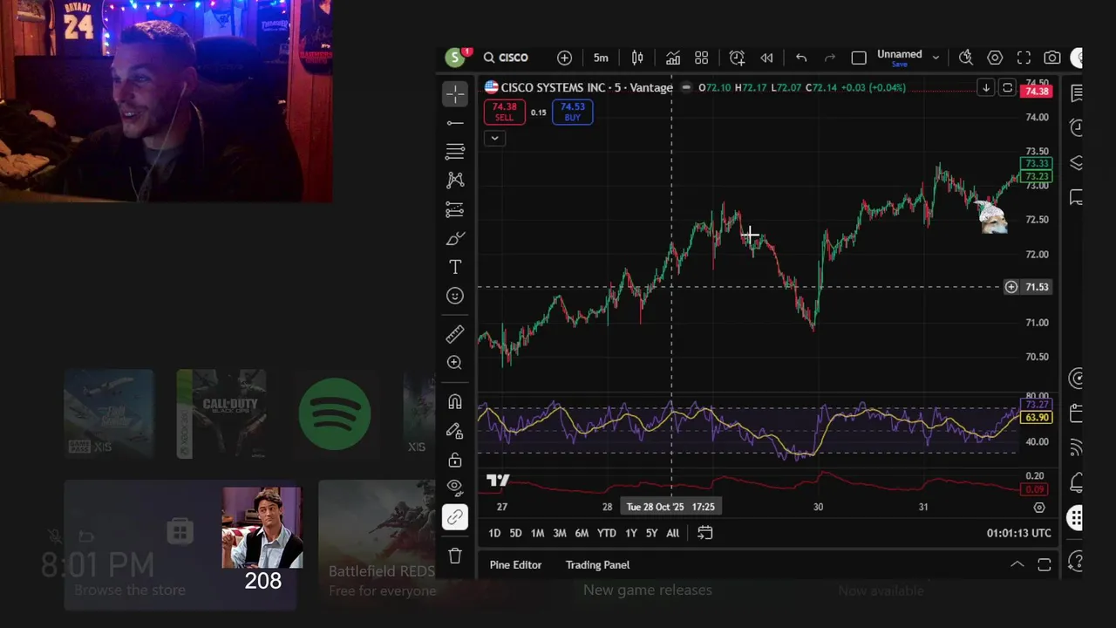Select the 1D time range

[494, 533]
